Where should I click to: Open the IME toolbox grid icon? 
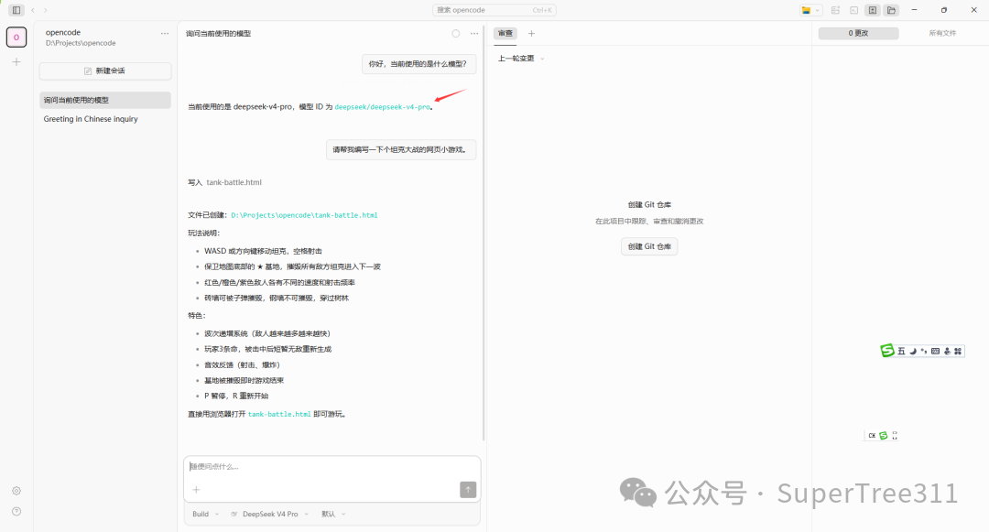(958, 351)
